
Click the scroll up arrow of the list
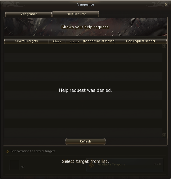(164, 46)
